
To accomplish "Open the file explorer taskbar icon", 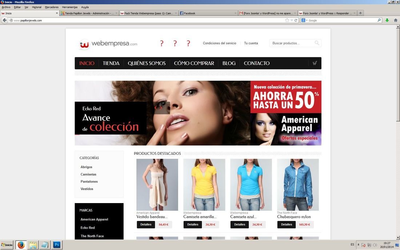I will click(33, 245).
